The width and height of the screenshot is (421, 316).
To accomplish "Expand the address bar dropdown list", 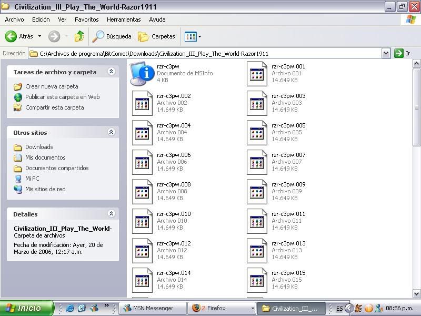I will point(386,54).
